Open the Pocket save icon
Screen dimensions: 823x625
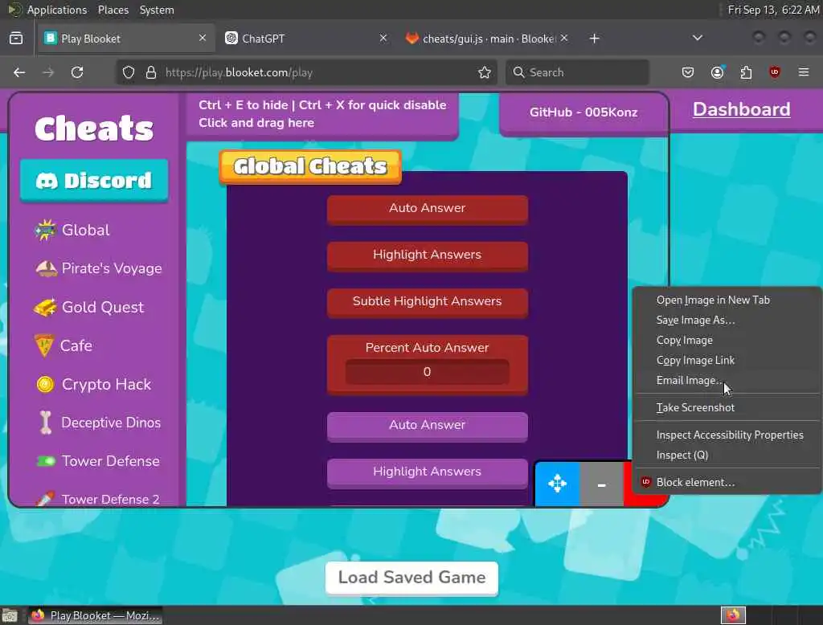pyautogui.click(x=688, y=72)
